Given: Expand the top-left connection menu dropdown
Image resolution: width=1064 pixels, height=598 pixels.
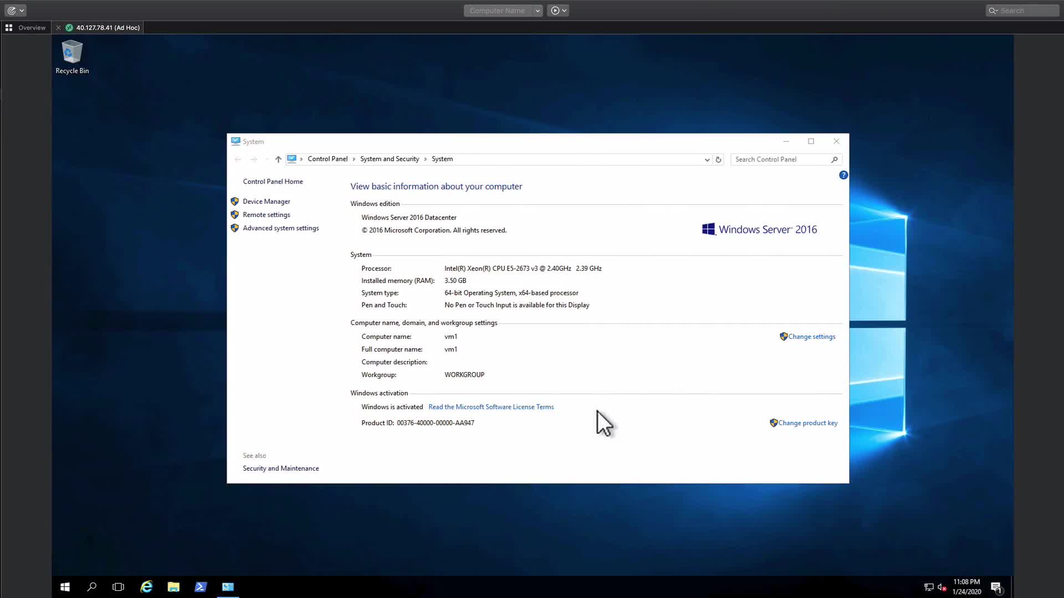Looking at the screenshot, I should pyautogui.click(x=22, y=11).
